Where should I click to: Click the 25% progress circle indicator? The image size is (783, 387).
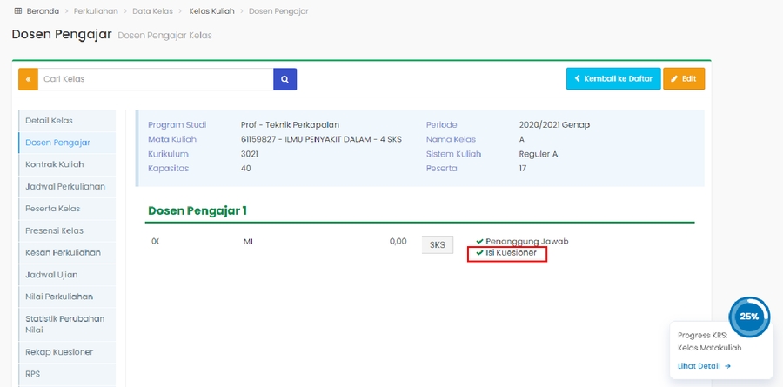pyautogui.click(x=749, y=317)
